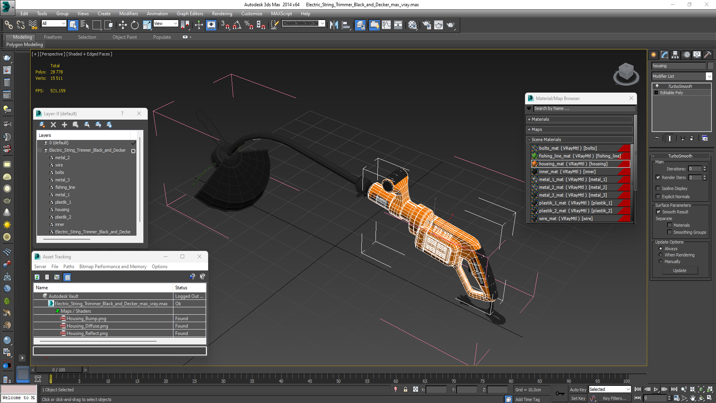Select When Rendering update option
Image resolution: width=716 pixels, height=403 pixels.
pos(661,255)
